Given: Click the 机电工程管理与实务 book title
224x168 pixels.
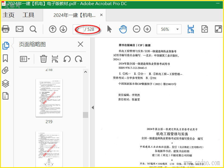Looking at the screenshot, I should coord(172,134).
